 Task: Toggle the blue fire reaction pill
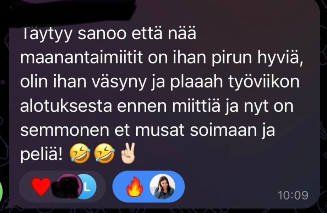(x=148, y=186)
